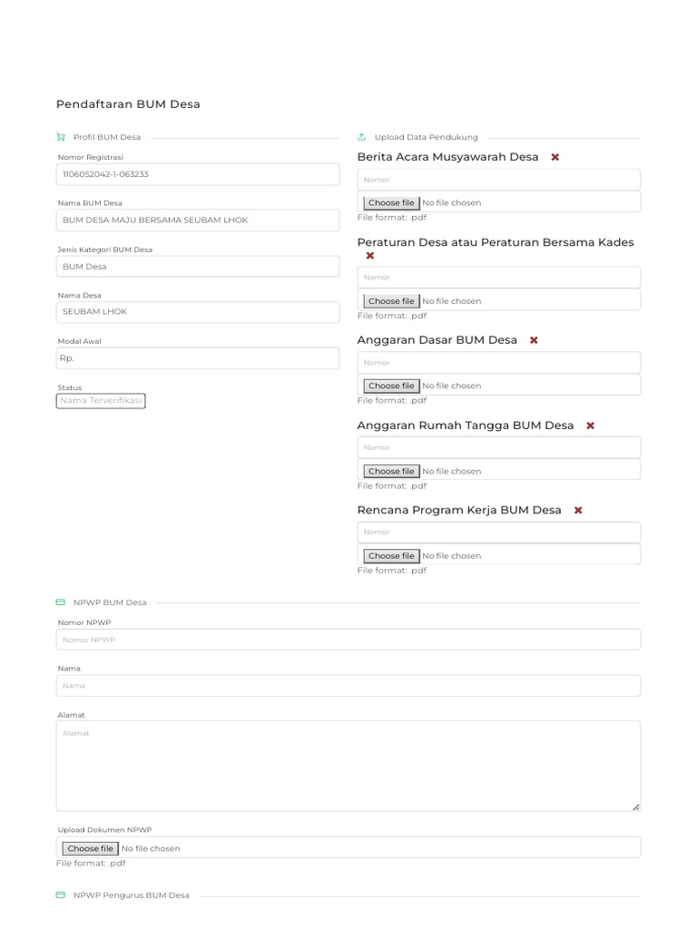Choose file for Berita Acara Musyawarah Desa

point(391,203)
